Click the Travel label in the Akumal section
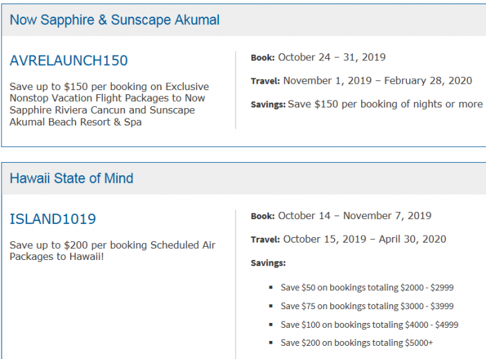The image size is (486, 359). (x=265, y=81)
